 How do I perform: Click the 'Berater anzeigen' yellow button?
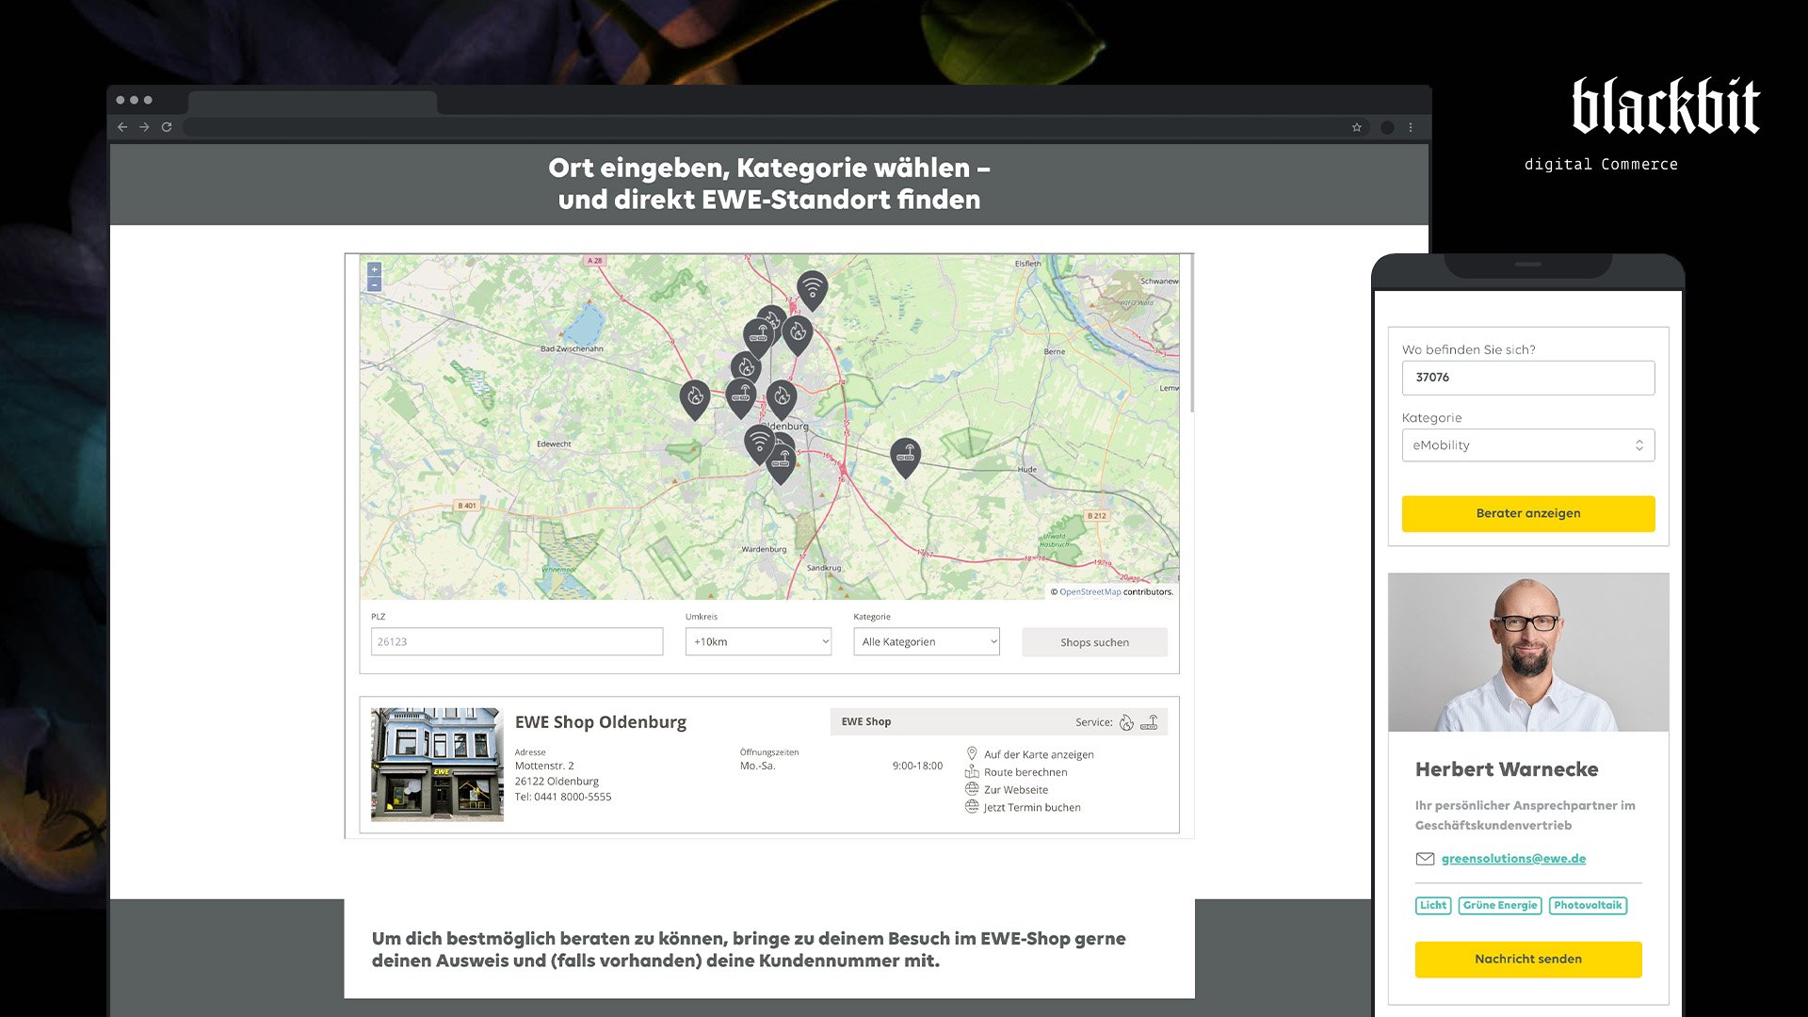[x=1527, y=514]
